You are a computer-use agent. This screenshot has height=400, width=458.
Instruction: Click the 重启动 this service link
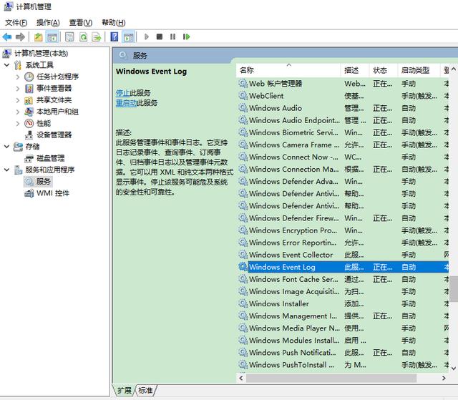[x=126, y=103]
